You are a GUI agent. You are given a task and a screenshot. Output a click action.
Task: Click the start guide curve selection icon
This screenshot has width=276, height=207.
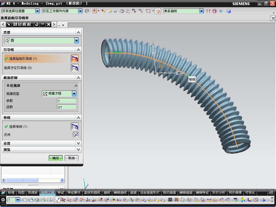point(75,59)
